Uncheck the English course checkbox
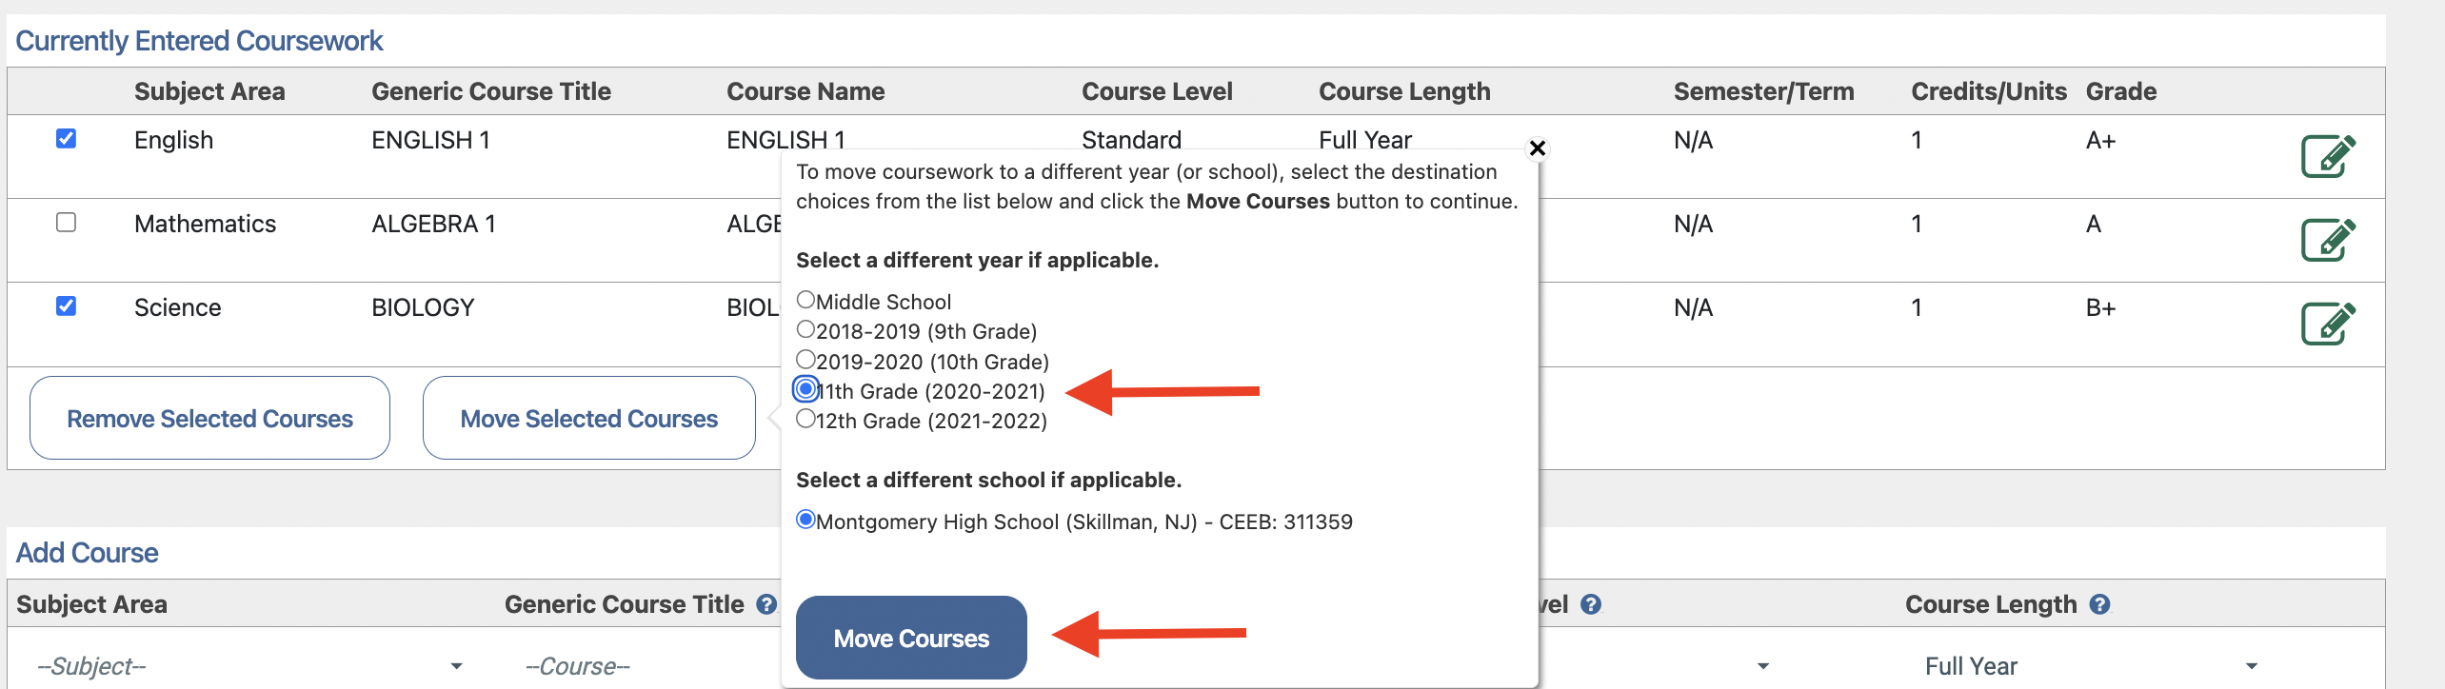This screenshot has width=2445, height=689. tap(67, 139)
